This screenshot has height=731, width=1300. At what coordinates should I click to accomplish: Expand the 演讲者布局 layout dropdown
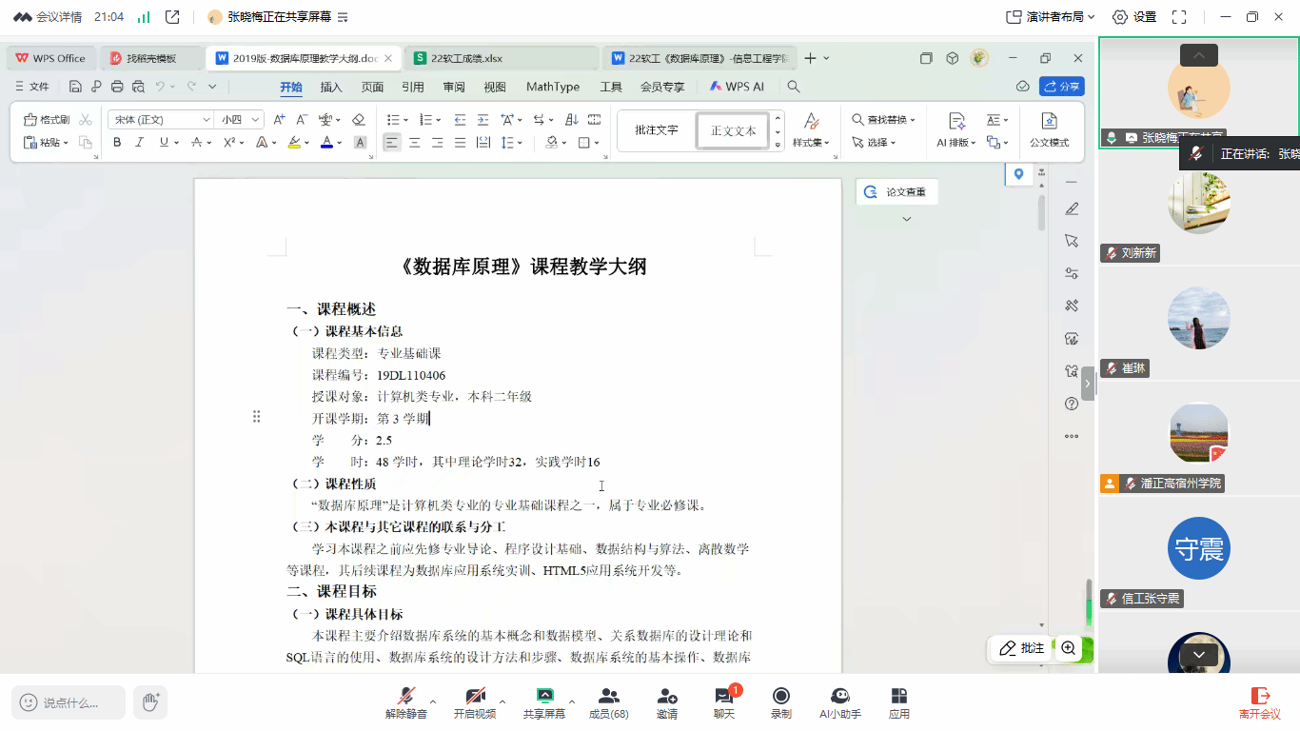(x=1051, y=17)
